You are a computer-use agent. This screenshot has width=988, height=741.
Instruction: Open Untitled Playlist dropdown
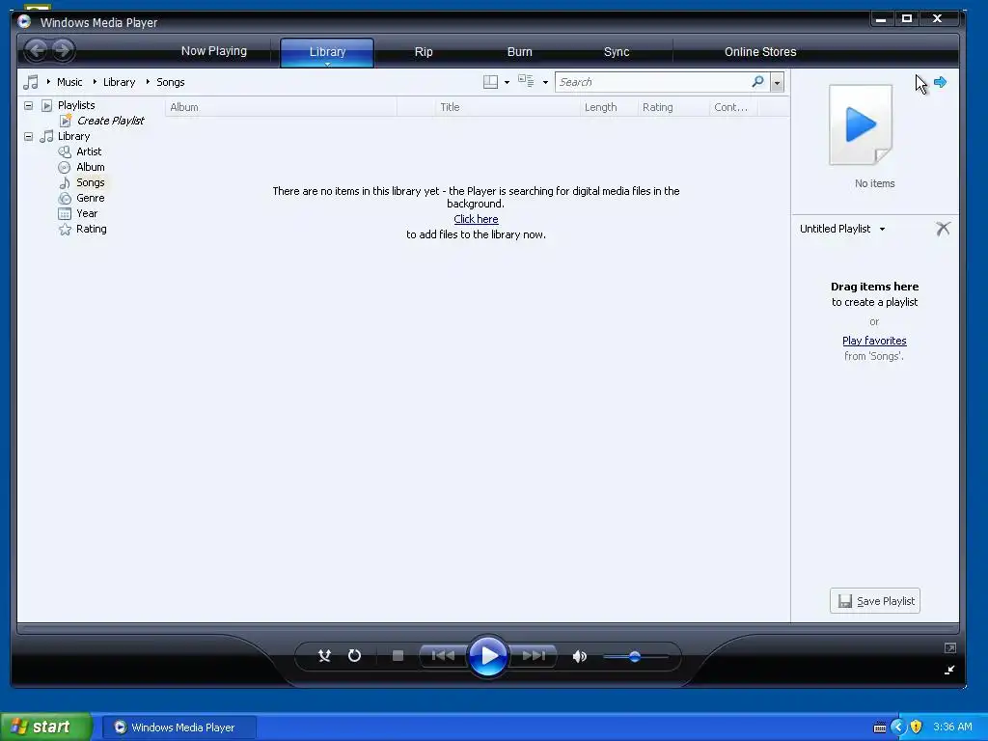[882, 230]
